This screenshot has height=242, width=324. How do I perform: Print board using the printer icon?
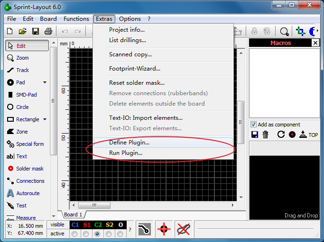point(48,31)
